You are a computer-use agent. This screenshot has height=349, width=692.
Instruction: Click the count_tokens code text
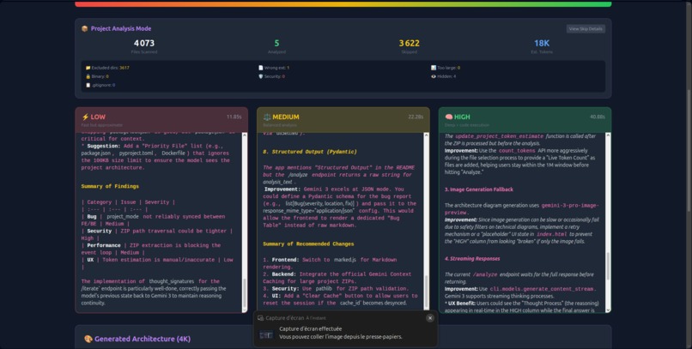(517, 151)
